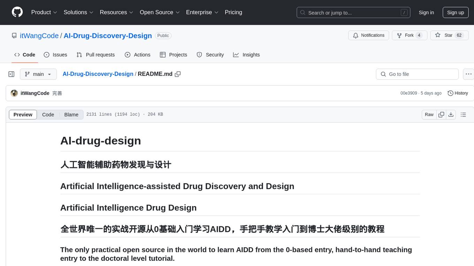The height and width of the screenshot is (266, 474).
Task: Expand the Resources menu
Action: (x=116, y=12)
